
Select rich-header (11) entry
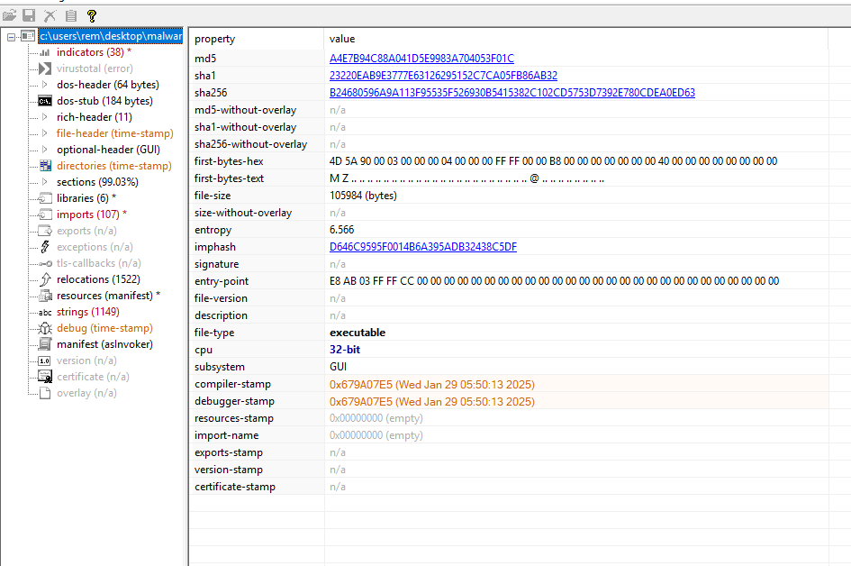click(x=94, y=117)
